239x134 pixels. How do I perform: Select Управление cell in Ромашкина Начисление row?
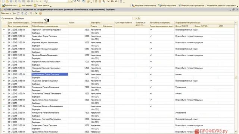click(204, 87)
